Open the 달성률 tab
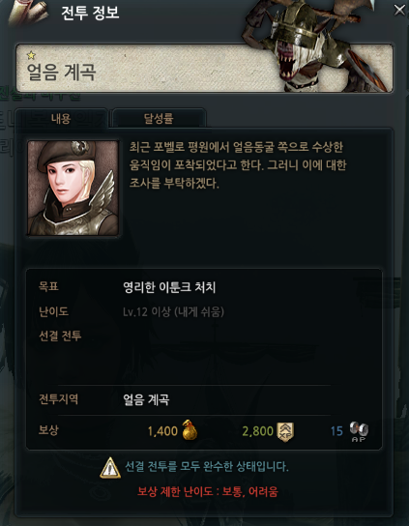The width and height of the screenshot is (409, 526). 159,118
